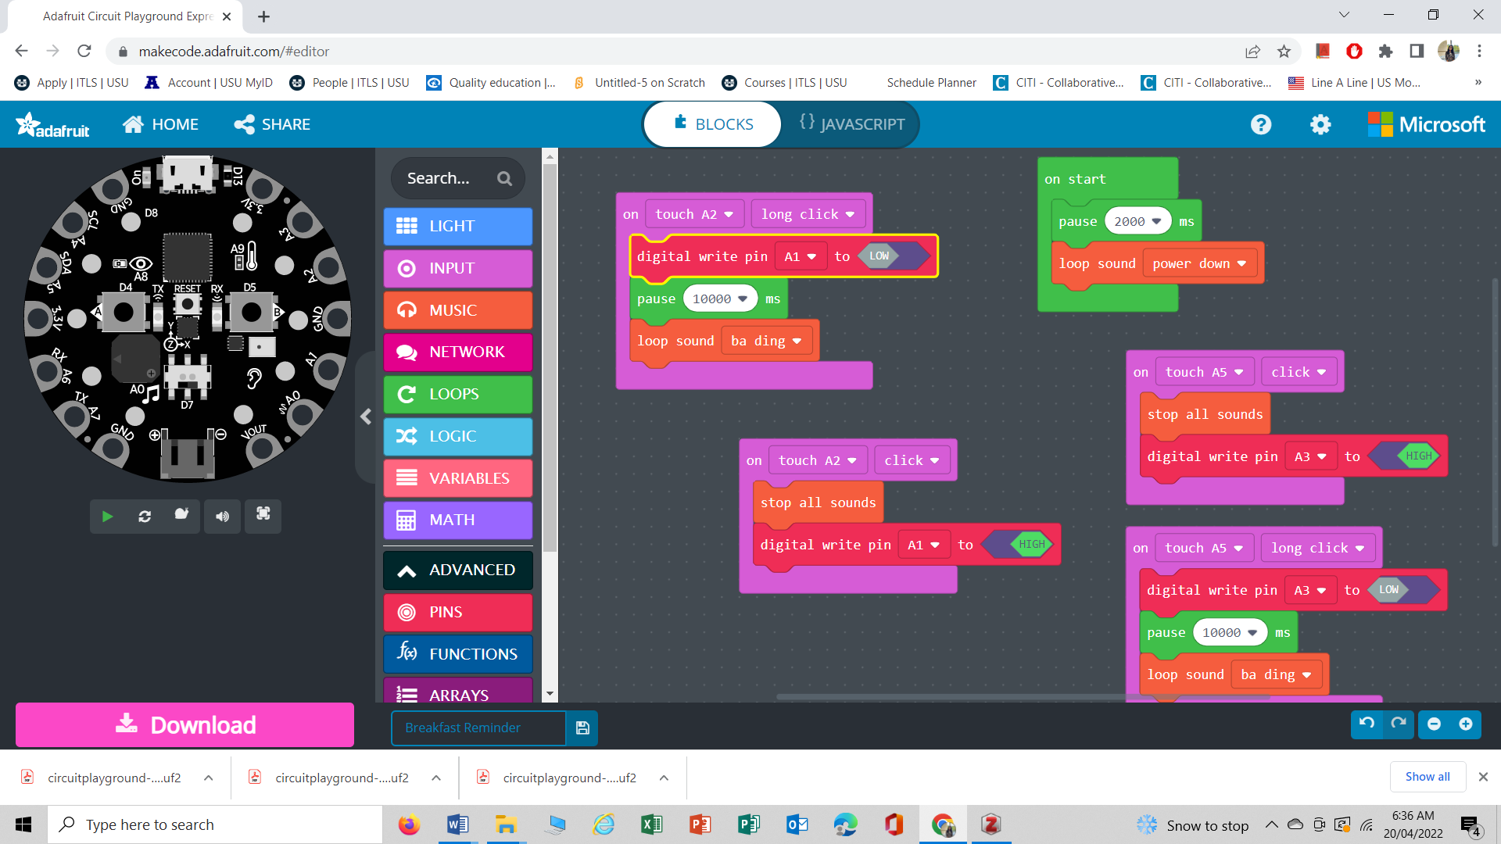The image size is (1501, 844).
Task: Save project with the disk icon
Action: click(x=582, y=728)
